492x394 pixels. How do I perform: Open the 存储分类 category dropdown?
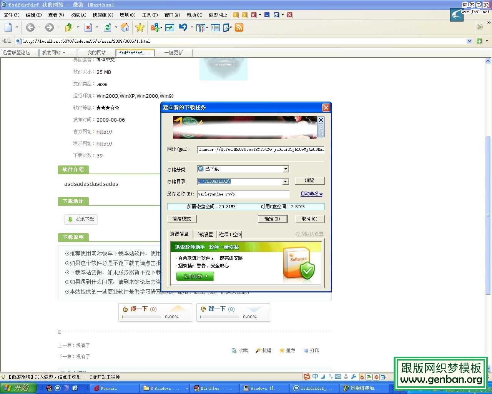285,169
